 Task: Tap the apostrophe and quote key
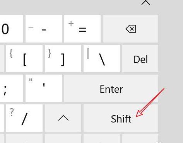[44, 89]
